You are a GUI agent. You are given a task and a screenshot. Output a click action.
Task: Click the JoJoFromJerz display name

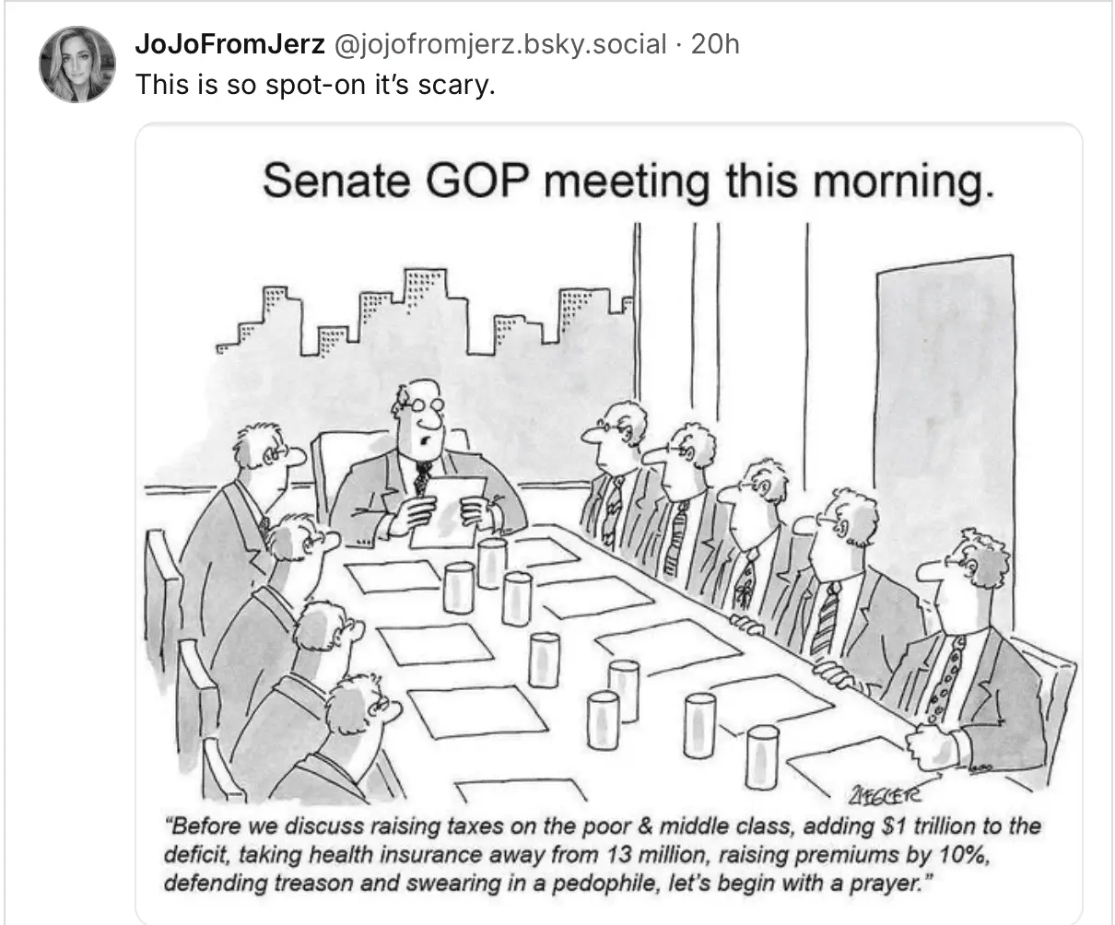coord(229,43)
